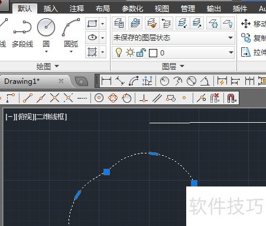Click the Layer Previous icon

[166, 23]
